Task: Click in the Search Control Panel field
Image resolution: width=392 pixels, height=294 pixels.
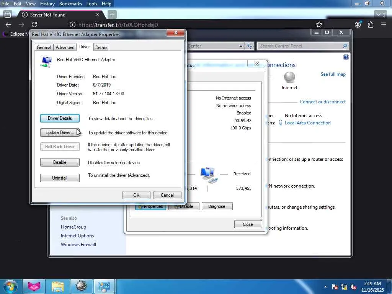Action: (299, 46)
